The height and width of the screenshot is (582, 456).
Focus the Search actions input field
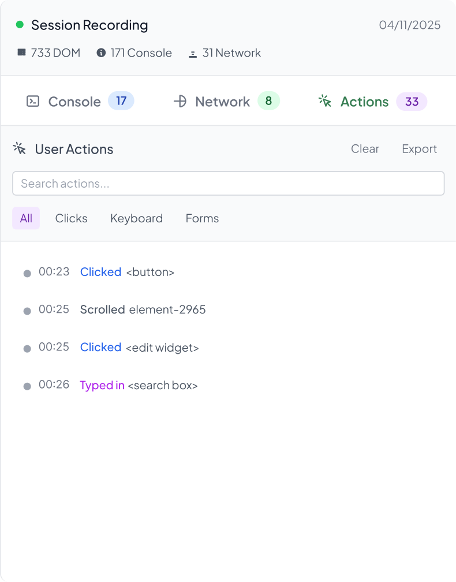pos(228,184)
